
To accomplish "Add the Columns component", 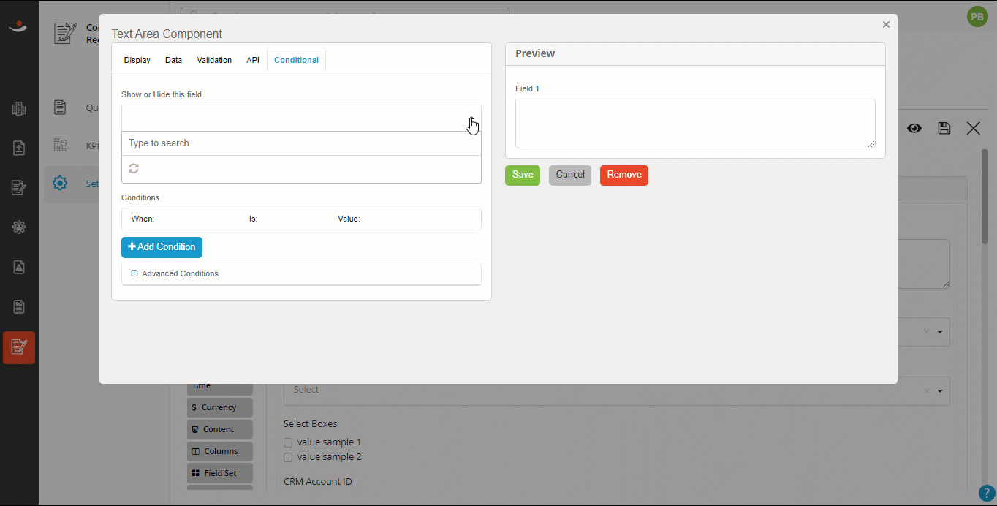I will pos(220,451).
